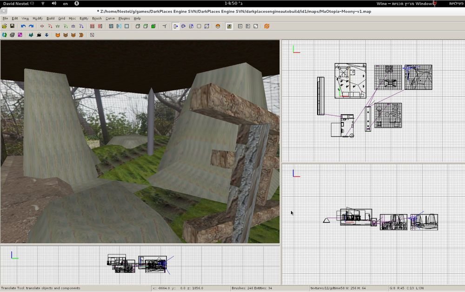This screenshot has width=465, height=292.
Task: Refresh models with orange arrows icon
Action: [267, 26]
